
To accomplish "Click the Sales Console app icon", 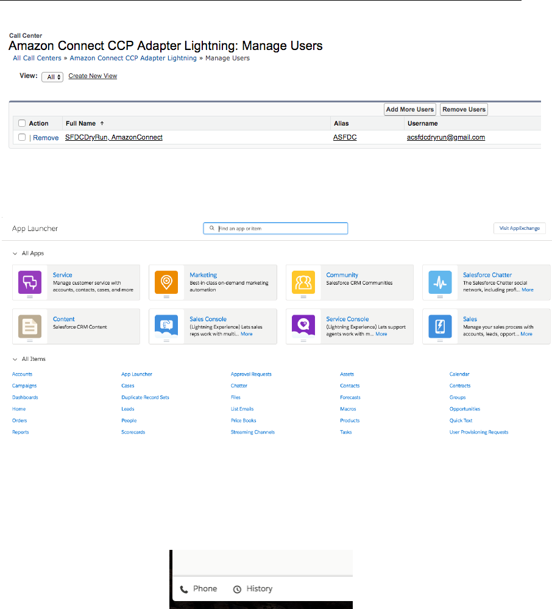I will [x=166, y=326].
